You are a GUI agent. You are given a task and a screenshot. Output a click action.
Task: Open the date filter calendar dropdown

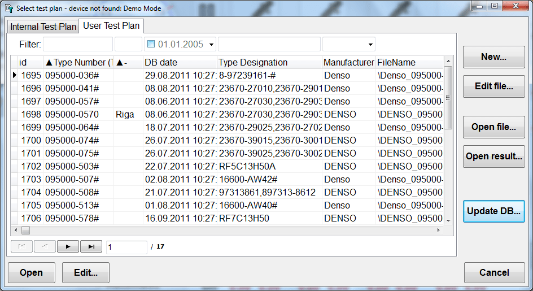click(211, 44)
